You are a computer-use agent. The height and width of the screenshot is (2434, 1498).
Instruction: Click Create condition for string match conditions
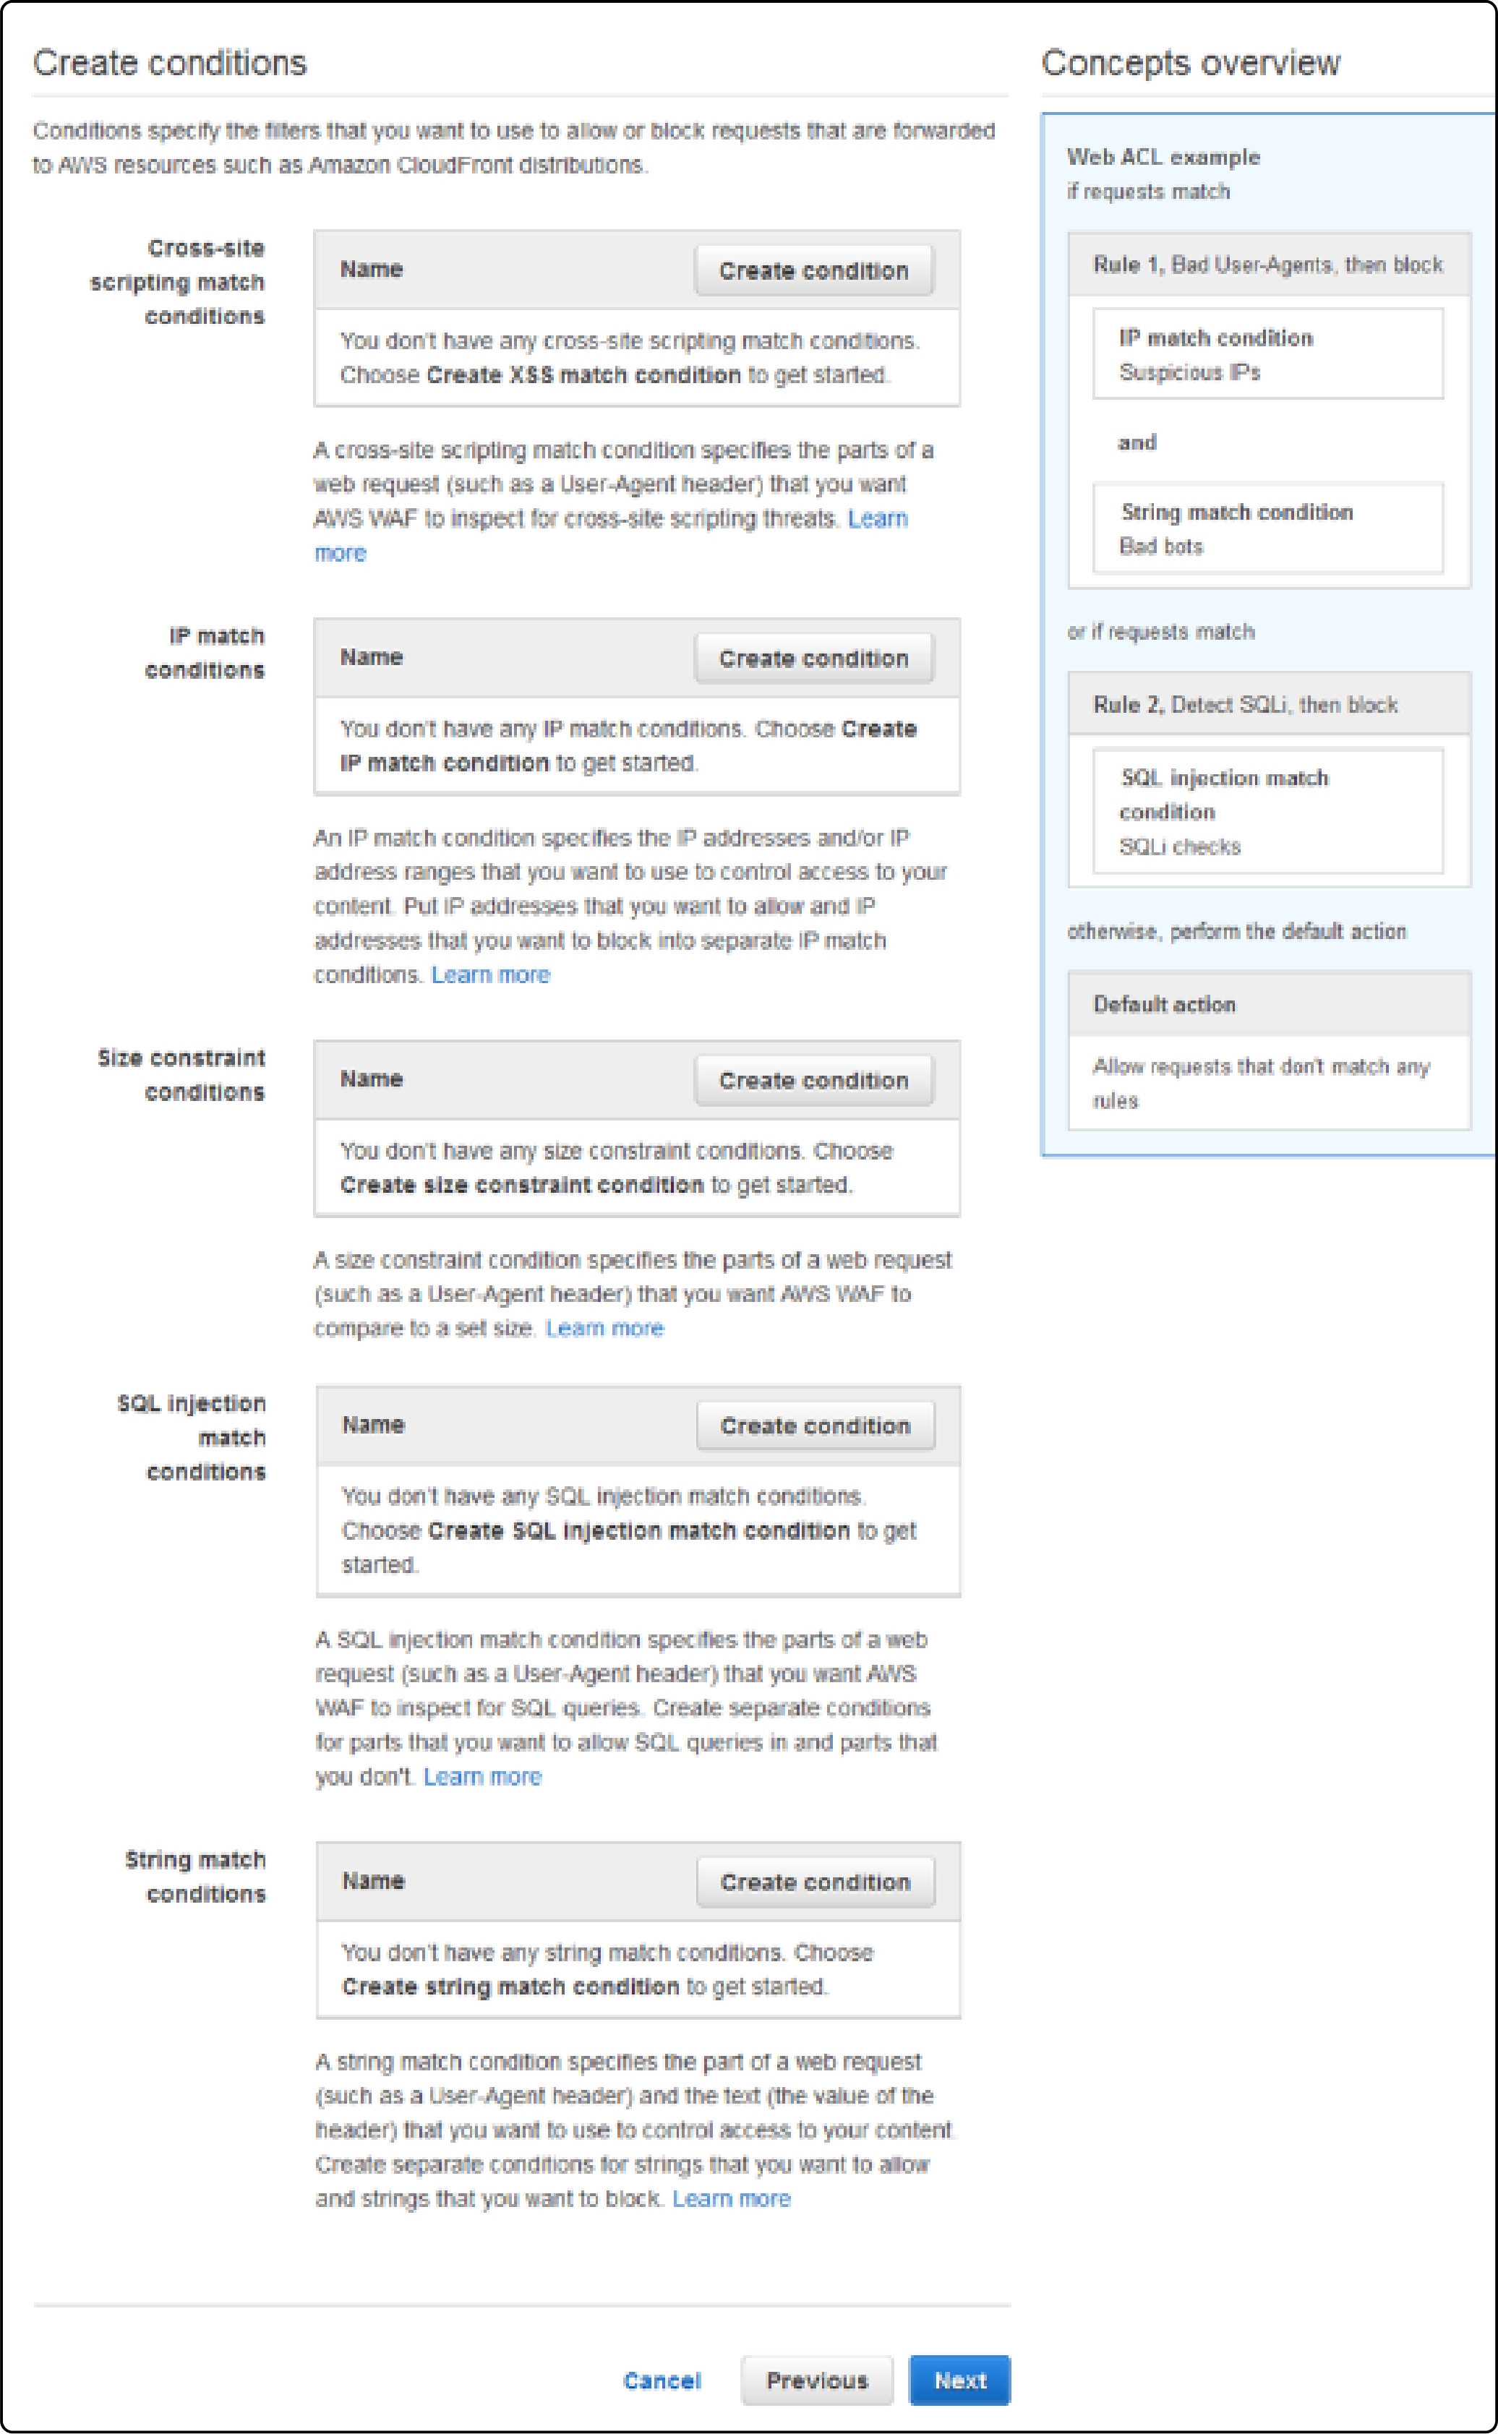click(816, 1883)
